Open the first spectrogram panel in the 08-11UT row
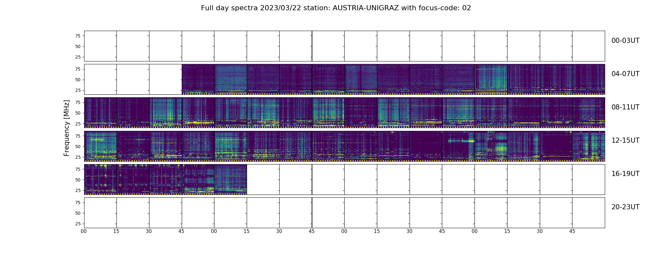This screenshot has height=256, width=672. [x=100, y=113]
